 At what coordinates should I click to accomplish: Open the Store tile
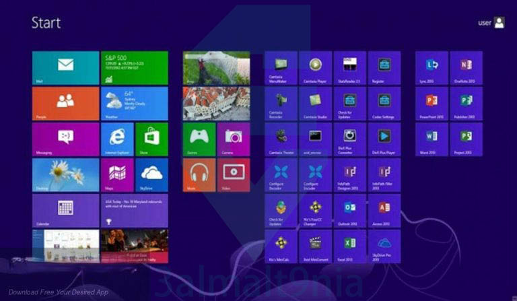pyautogui.click(x=151, y=139)
